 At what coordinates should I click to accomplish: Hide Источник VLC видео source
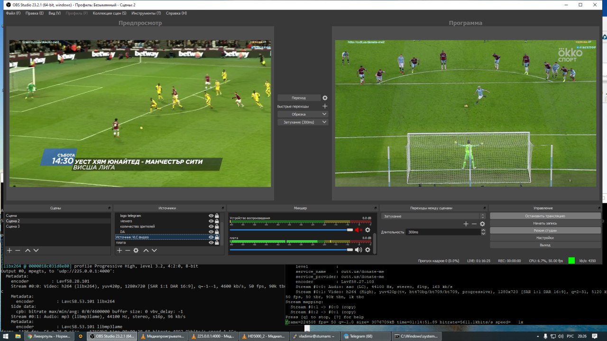(211, 237)
